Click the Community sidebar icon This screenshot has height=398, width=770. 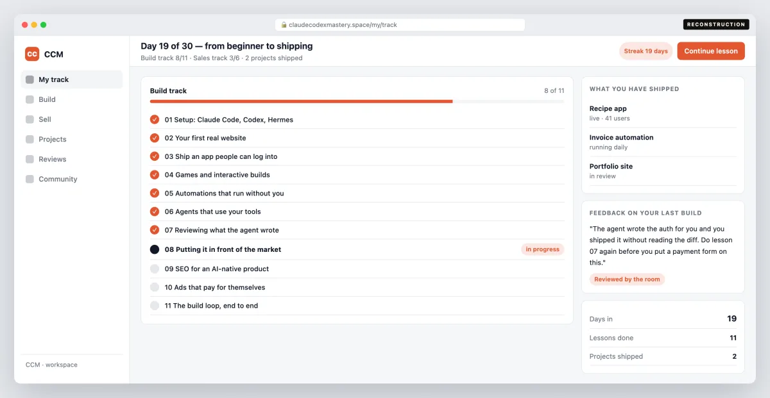tap(30, 179)
